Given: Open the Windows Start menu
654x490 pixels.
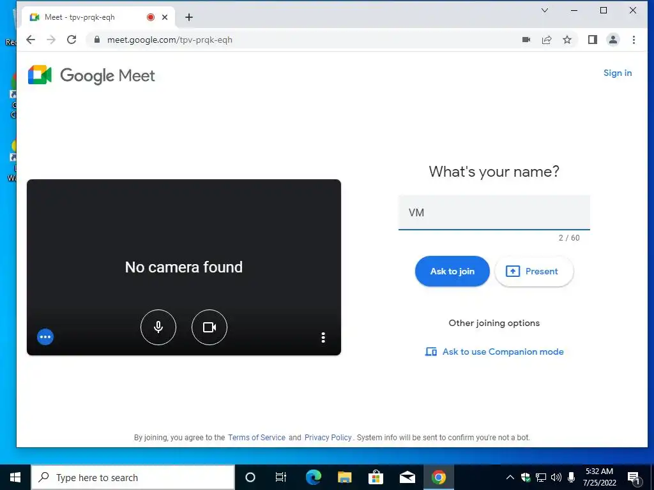Looking at the screenshot, I should [x=15, y=477].
